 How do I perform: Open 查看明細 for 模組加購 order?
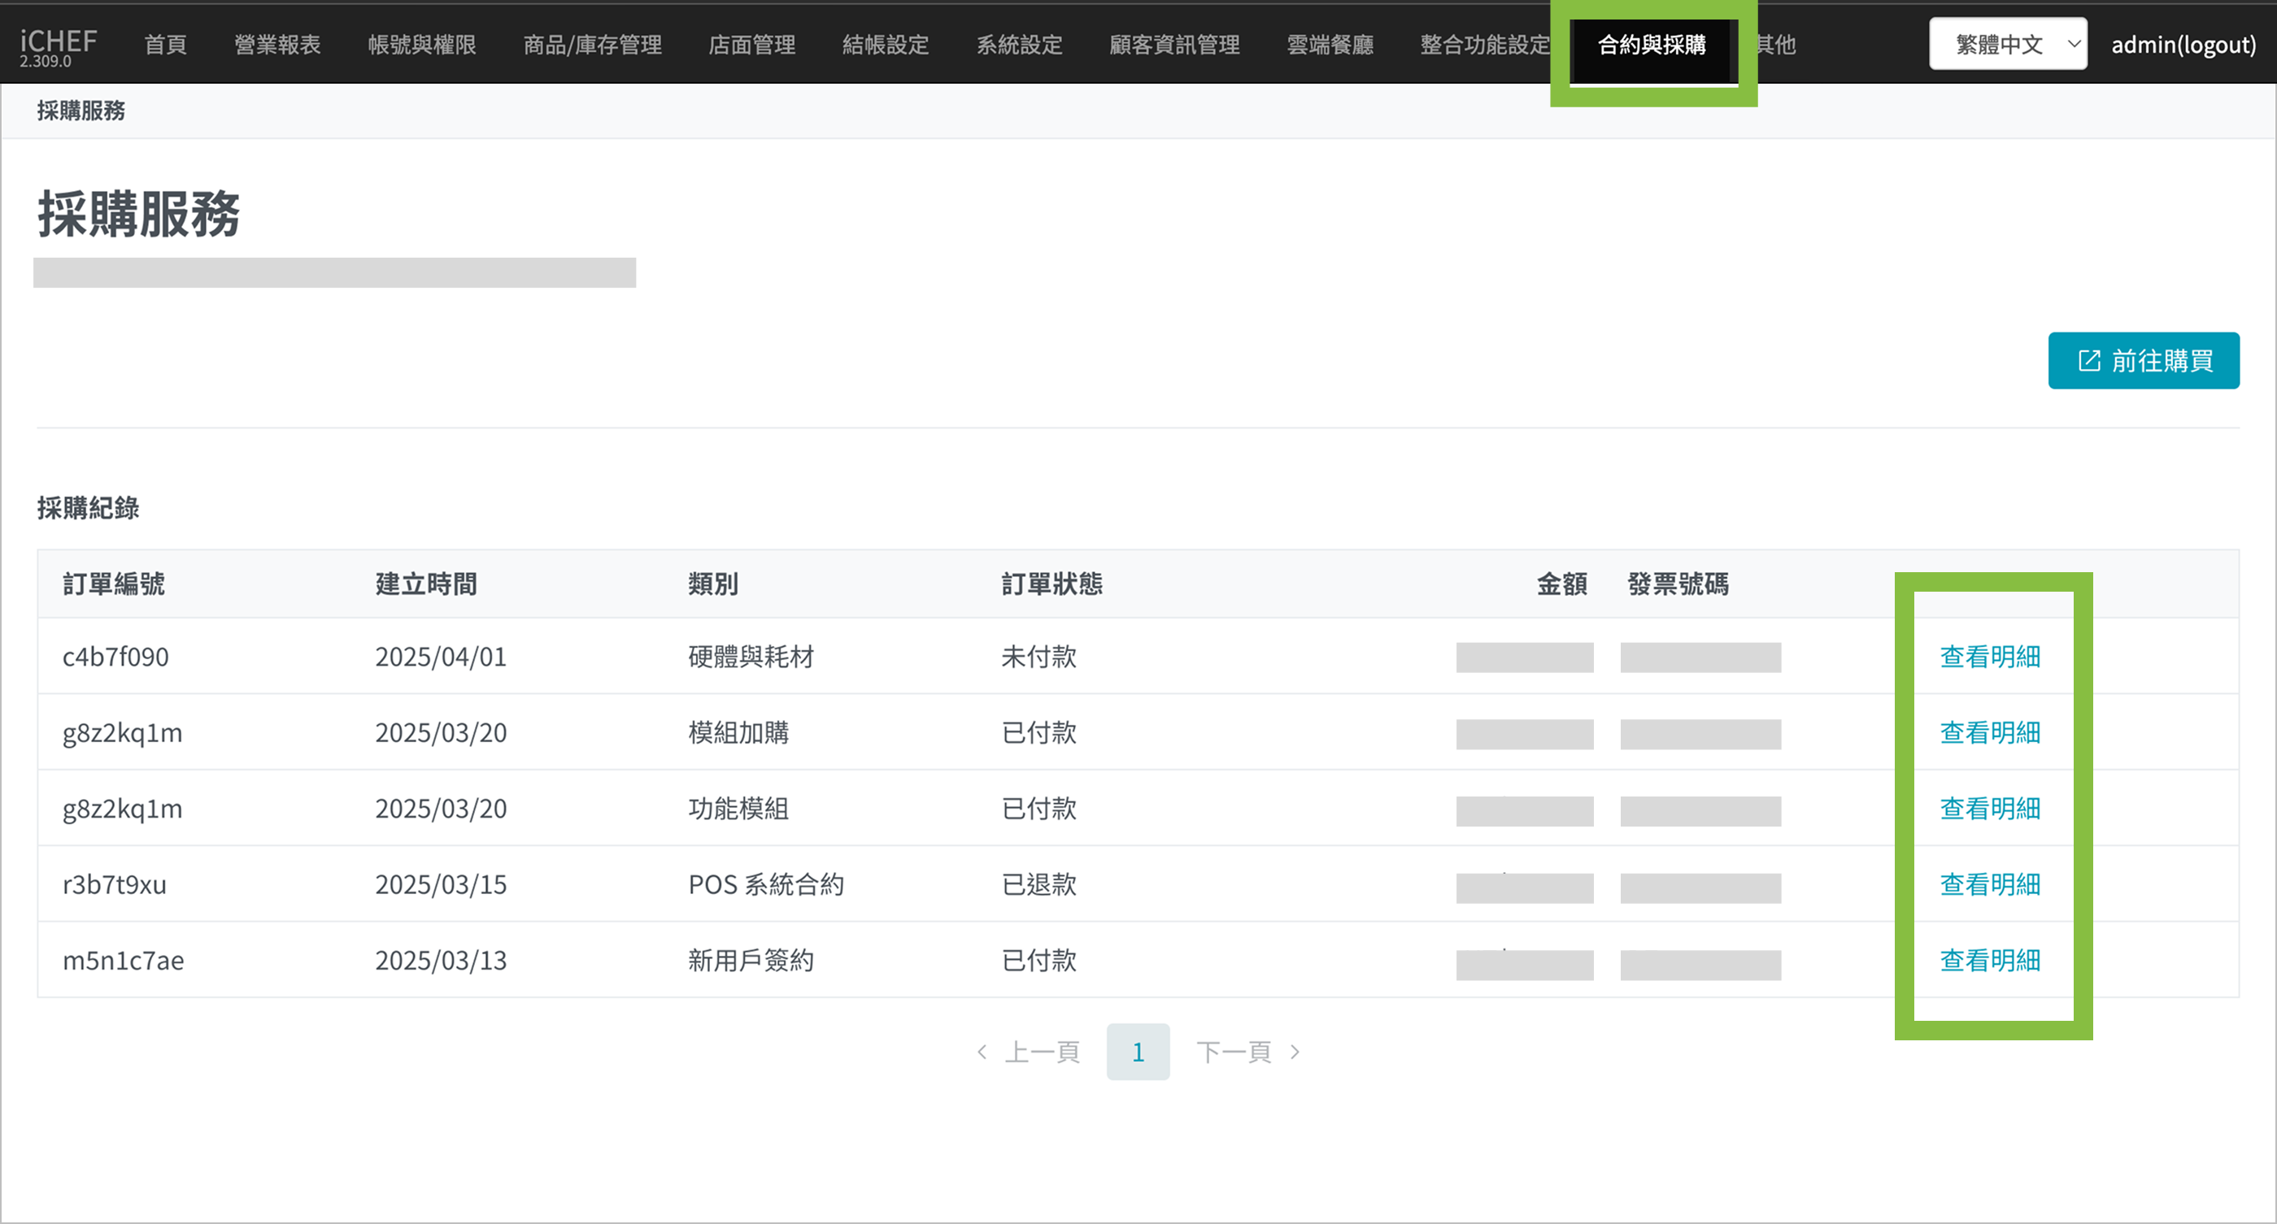coord(1990,732)
